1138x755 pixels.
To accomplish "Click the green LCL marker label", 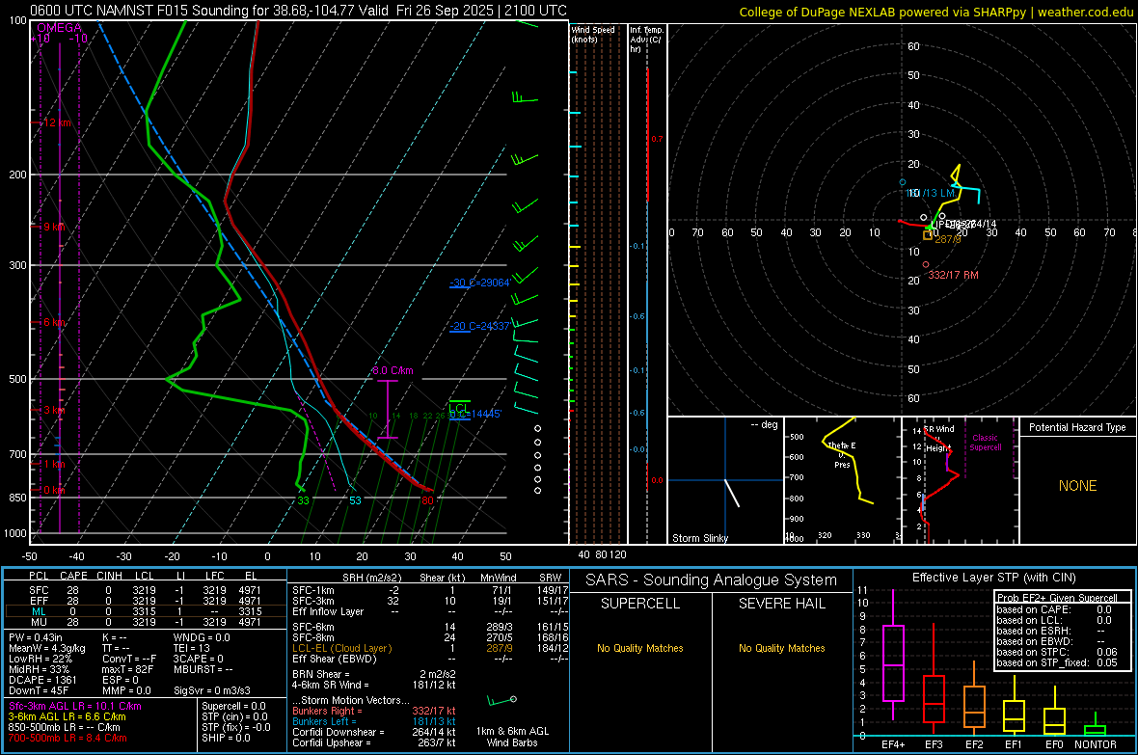I will (x=459, y=407).
